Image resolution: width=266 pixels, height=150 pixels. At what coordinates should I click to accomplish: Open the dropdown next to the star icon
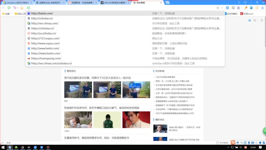[222, 8]
